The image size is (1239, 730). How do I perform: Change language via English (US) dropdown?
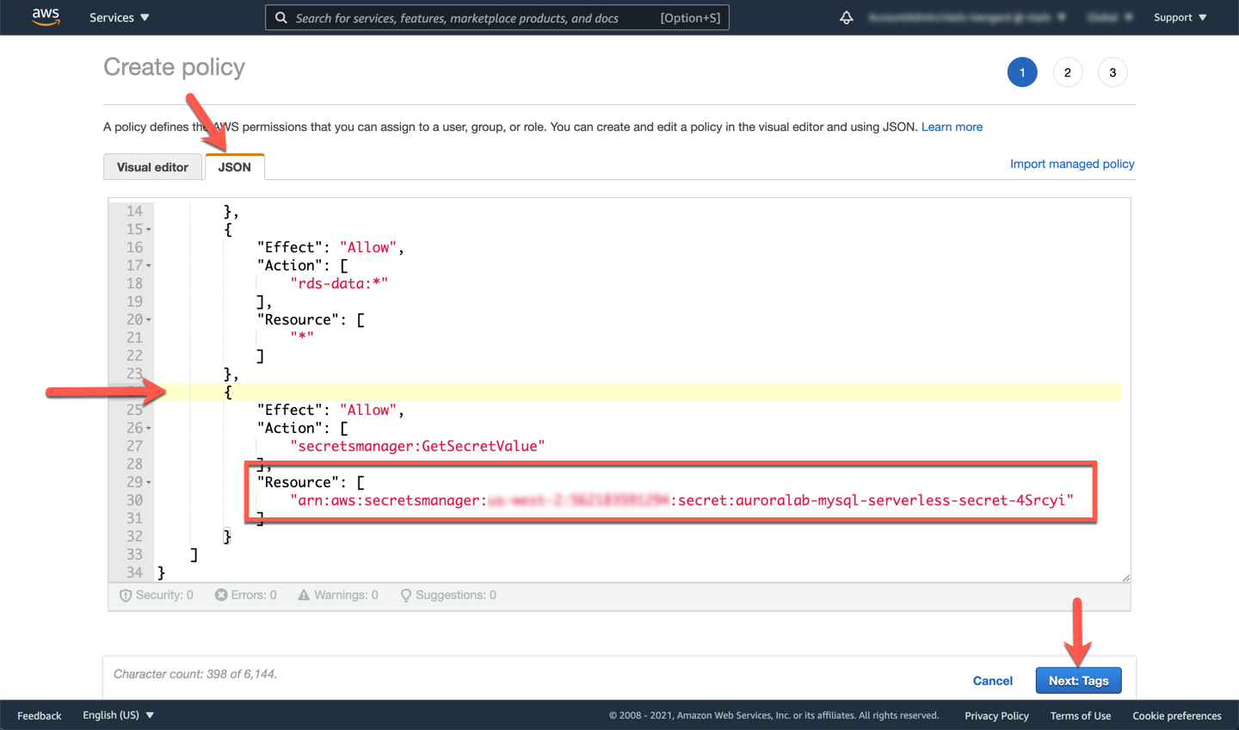pos(118,715)
